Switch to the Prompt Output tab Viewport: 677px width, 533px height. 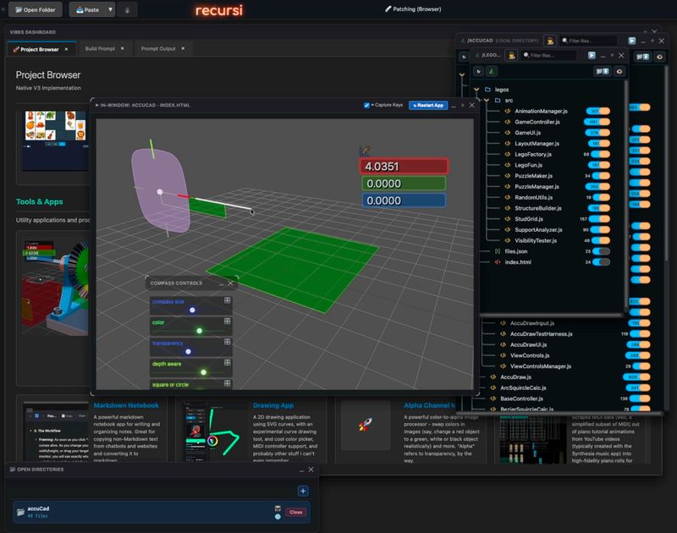tap(158, 49)
